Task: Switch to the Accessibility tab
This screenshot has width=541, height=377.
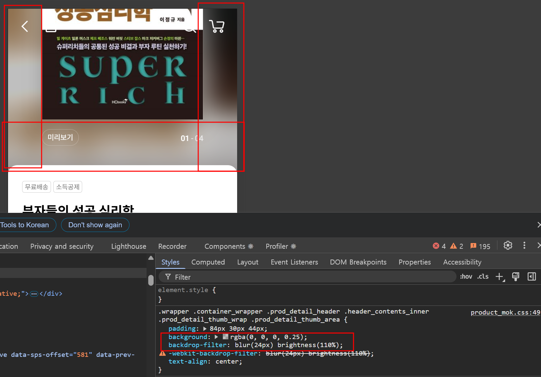Action: pos(462,262)
